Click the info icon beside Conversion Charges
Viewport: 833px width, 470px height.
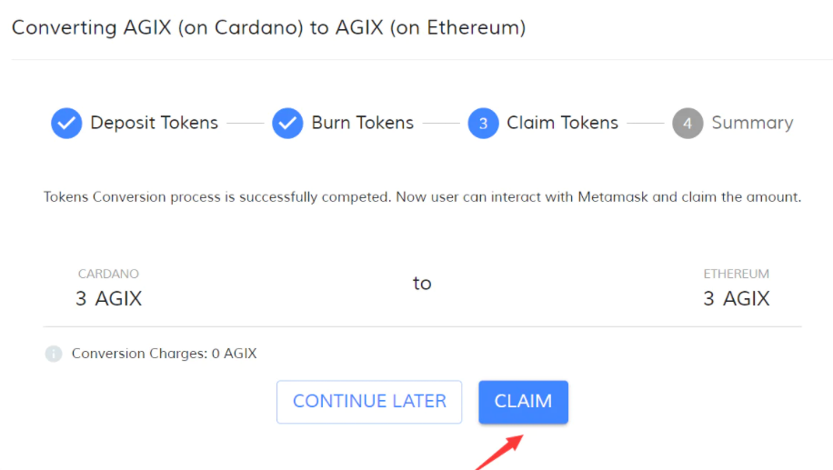coord(54,354)
